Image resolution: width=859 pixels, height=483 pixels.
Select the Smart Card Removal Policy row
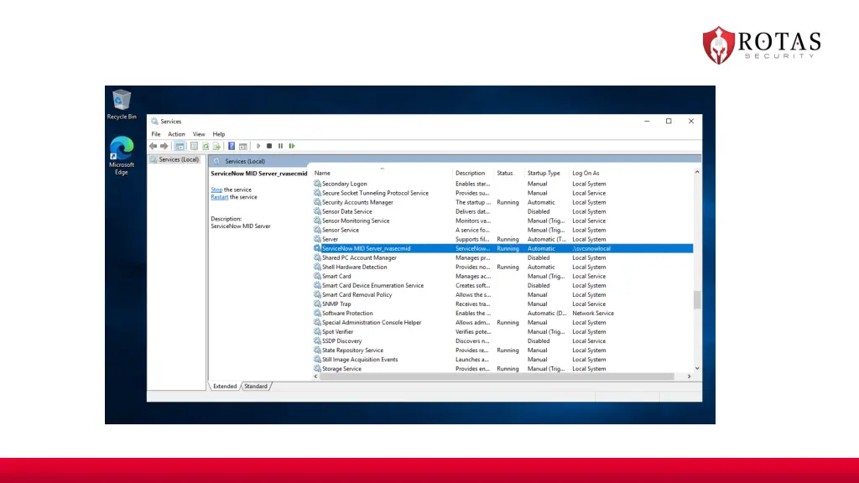pos(503,294)
